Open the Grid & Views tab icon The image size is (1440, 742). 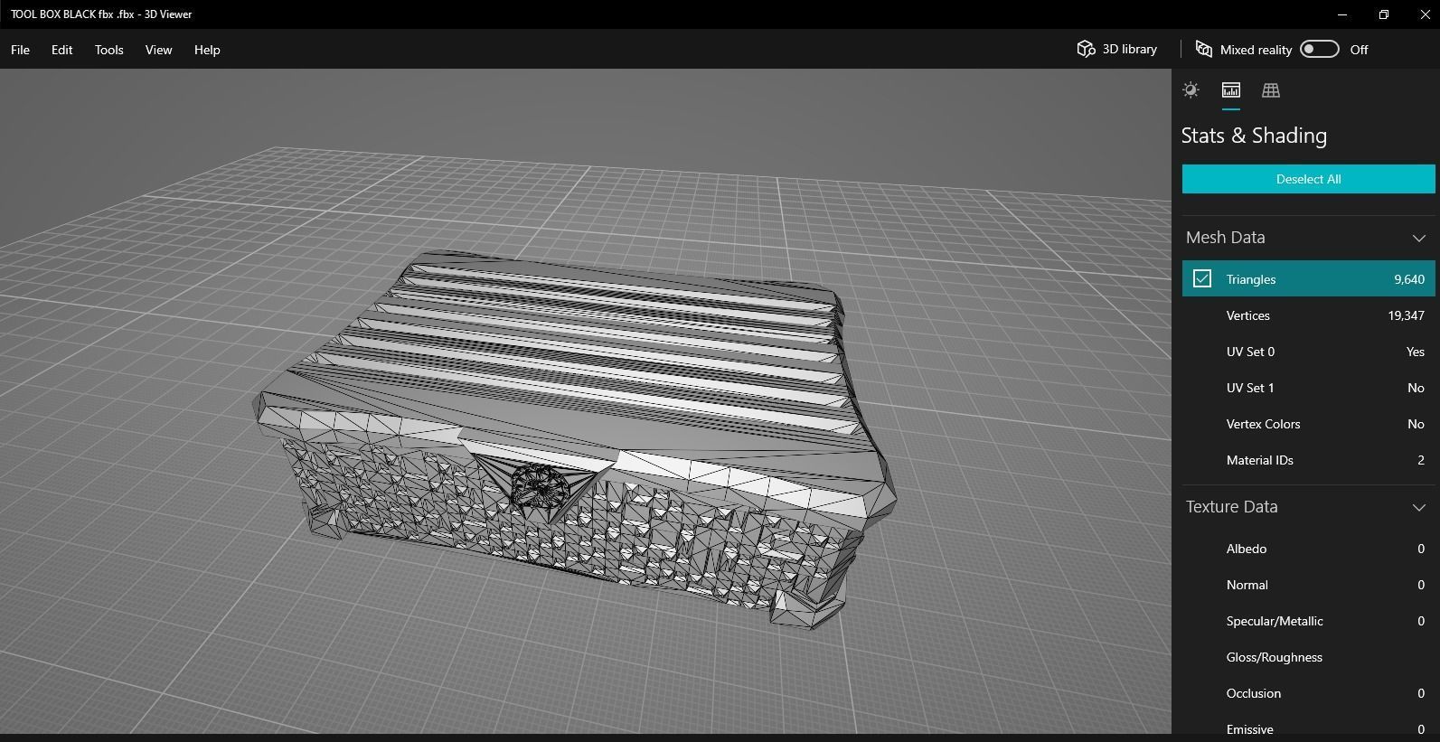[1270, 89]
